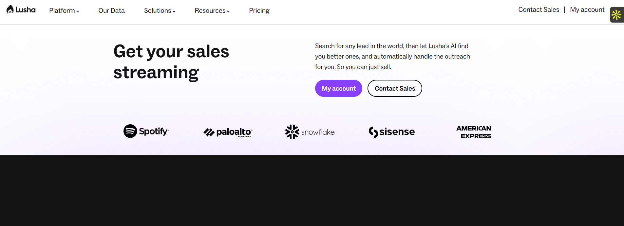
Task: Click the "Get your sales streaming" headline
Action: click(171, 62)
